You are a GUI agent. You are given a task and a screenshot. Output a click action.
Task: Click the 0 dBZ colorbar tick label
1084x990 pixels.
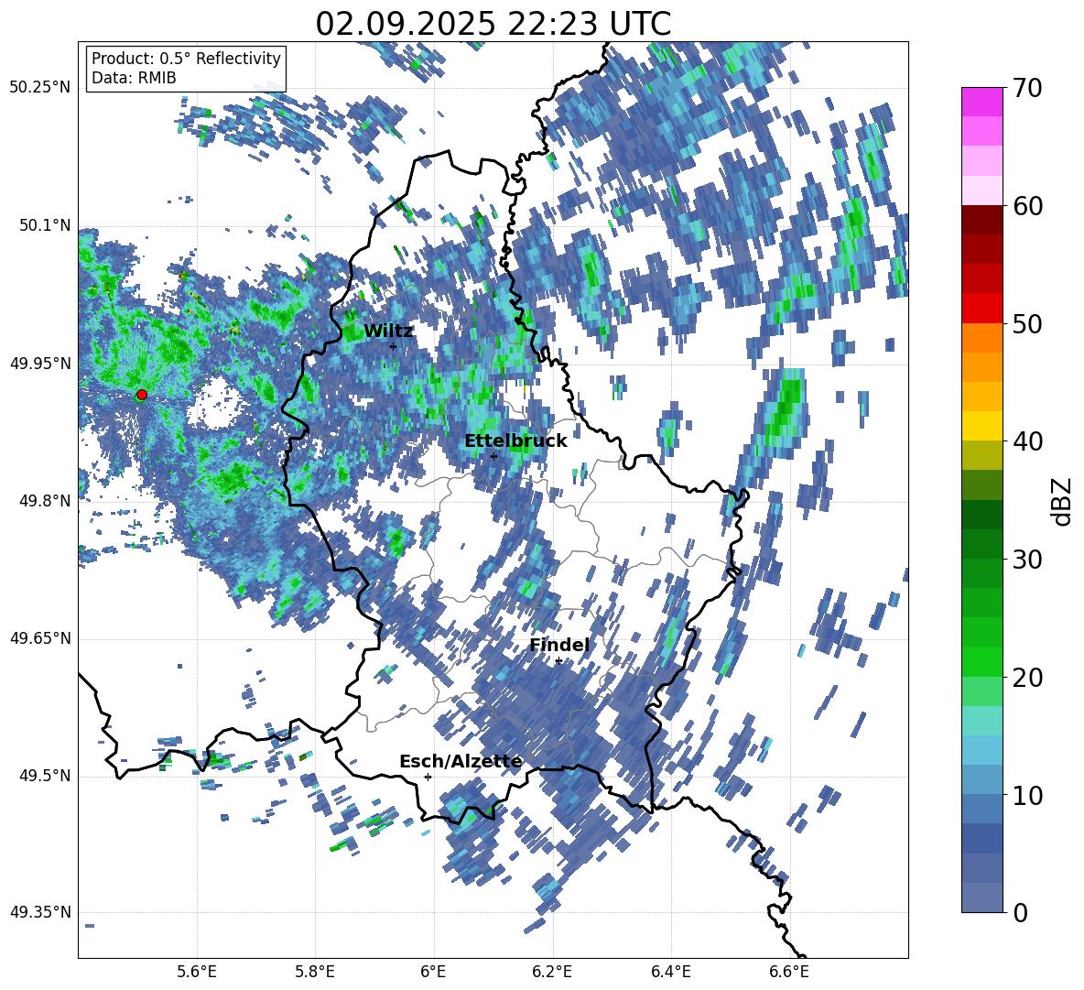click(1019, 912)
